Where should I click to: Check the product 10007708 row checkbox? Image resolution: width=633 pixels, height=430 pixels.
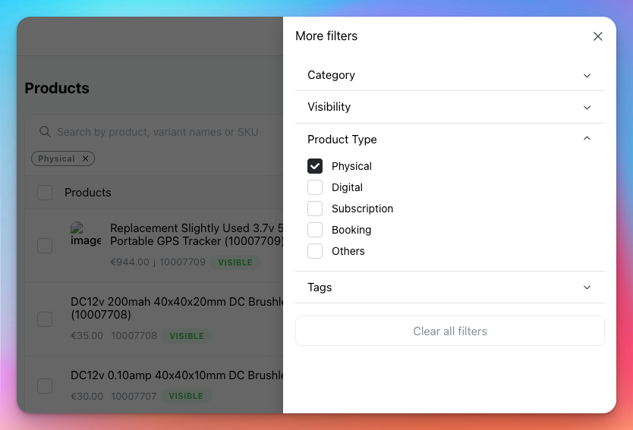pos(45,319)
